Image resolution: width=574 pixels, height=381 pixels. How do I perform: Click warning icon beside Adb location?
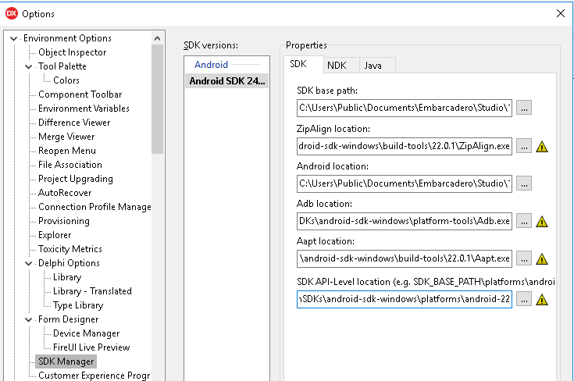point(542,222)
